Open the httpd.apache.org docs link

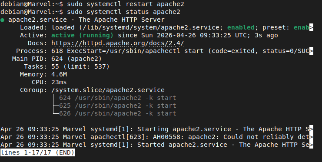click(x=118, y=43)
